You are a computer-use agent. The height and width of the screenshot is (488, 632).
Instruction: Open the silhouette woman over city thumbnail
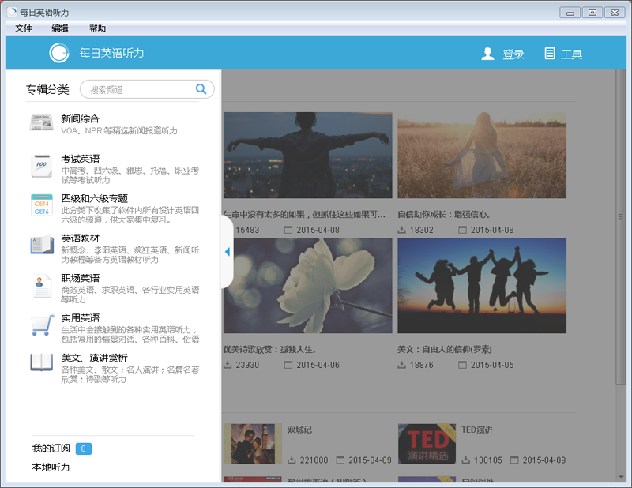coord(308,155)
